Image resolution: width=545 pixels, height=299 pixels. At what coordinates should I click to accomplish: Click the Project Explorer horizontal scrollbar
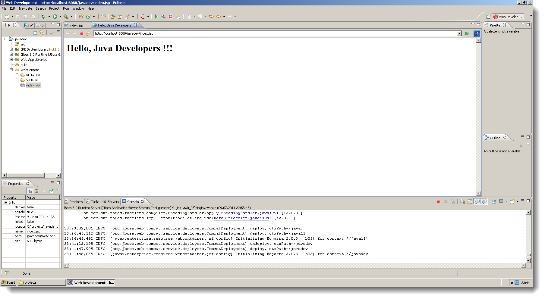(x=31, y=175)
